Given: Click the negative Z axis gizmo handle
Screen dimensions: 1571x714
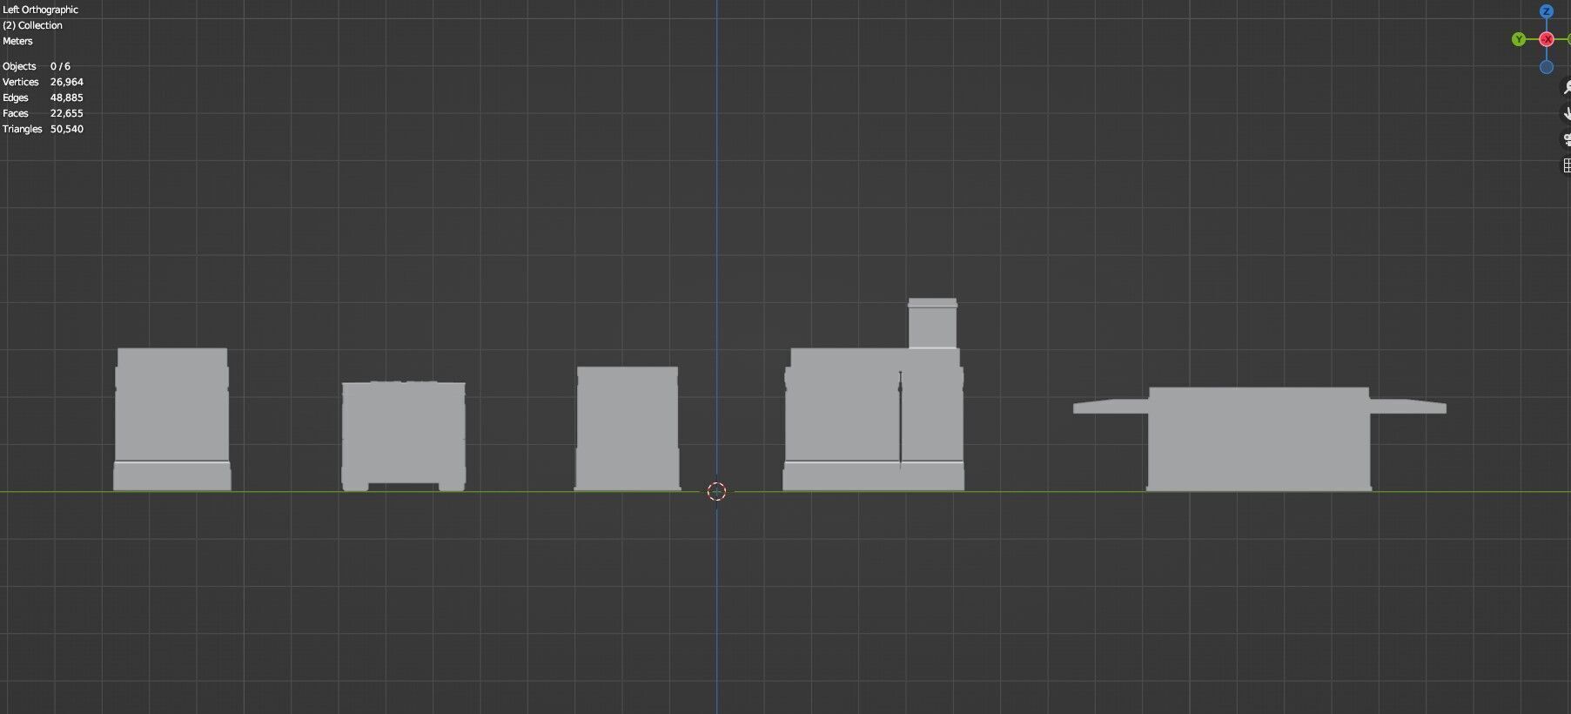Looking at the screenshot, I should tap(1547, 67).
